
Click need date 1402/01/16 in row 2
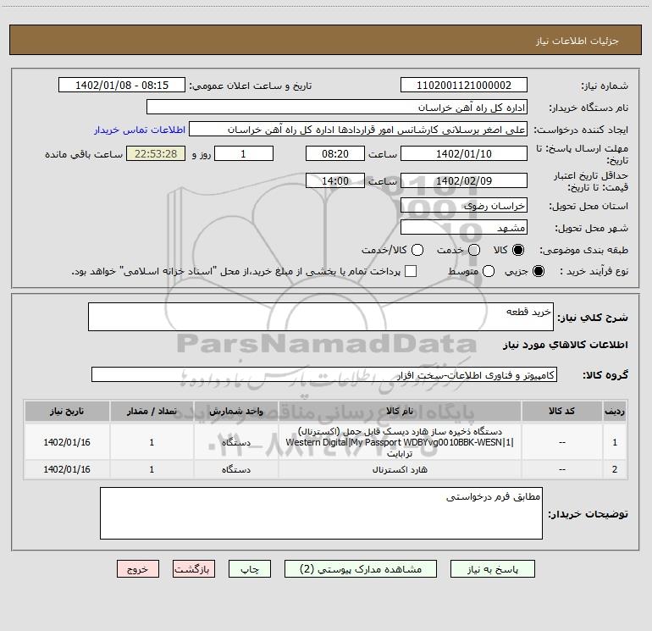(x=67, y=469)
